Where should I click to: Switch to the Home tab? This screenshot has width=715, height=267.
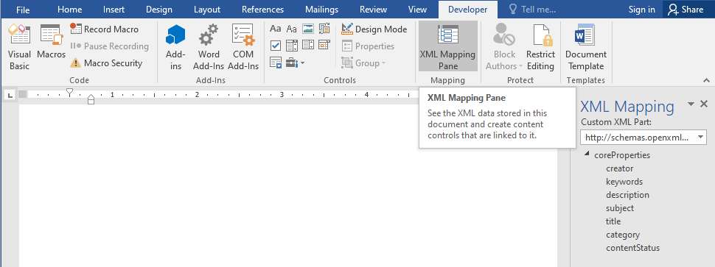point(70,10)
